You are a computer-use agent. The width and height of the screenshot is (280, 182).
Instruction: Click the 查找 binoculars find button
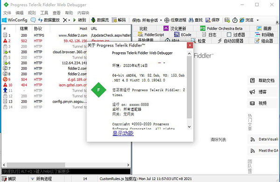click(196, 20)
